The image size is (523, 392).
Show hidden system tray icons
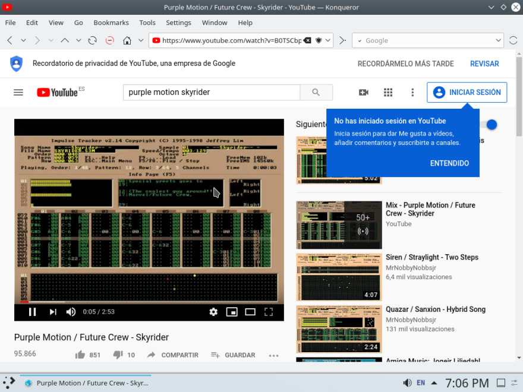point(434,382)
